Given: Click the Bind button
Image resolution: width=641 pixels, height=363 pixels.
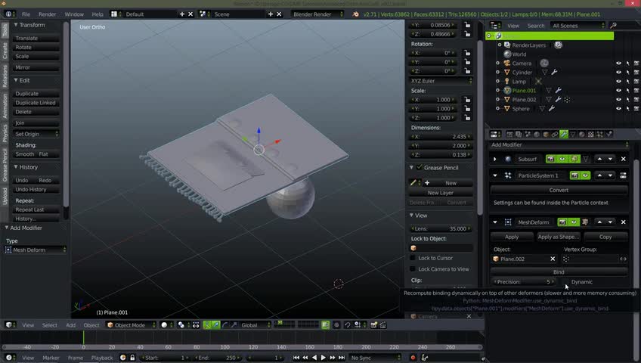Looking at the screenshot, I should coord(559,271).
